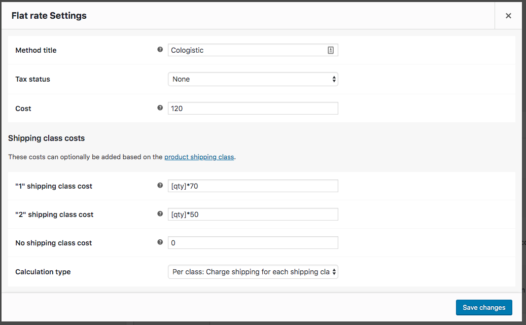Click the Flat rate Settings heading
Viewport: 526px width, 325px height.
49,16
